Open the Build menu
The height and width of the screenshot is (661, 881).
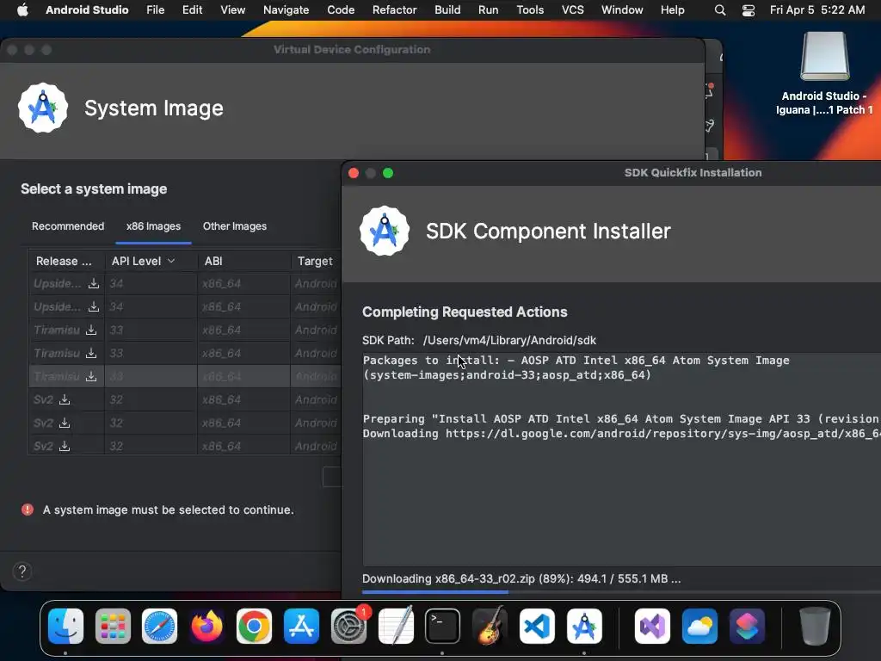pos(447,10)
